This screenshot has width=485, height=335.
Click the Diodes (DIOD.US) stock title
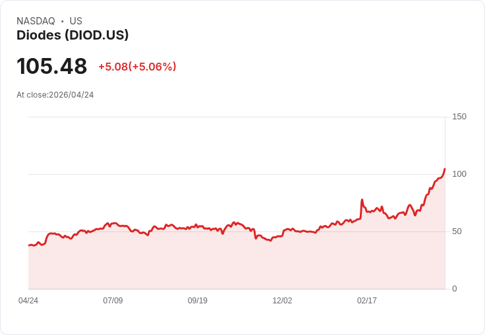click(x=72, y=36)
